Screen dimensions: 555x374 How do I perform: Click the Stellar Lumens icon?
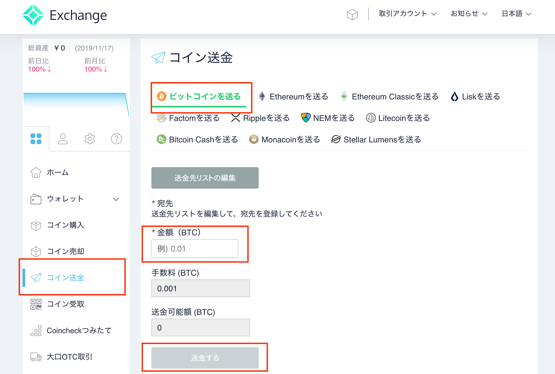coord(336,139)
